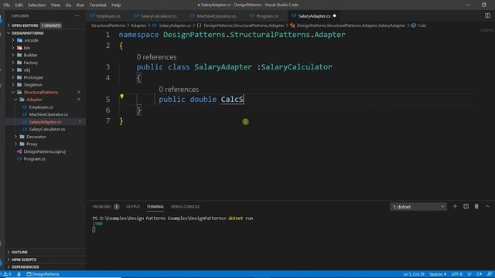This screenshot has width=495, height=278.
Task: Change the C# language mode
Action: point(479,274)
